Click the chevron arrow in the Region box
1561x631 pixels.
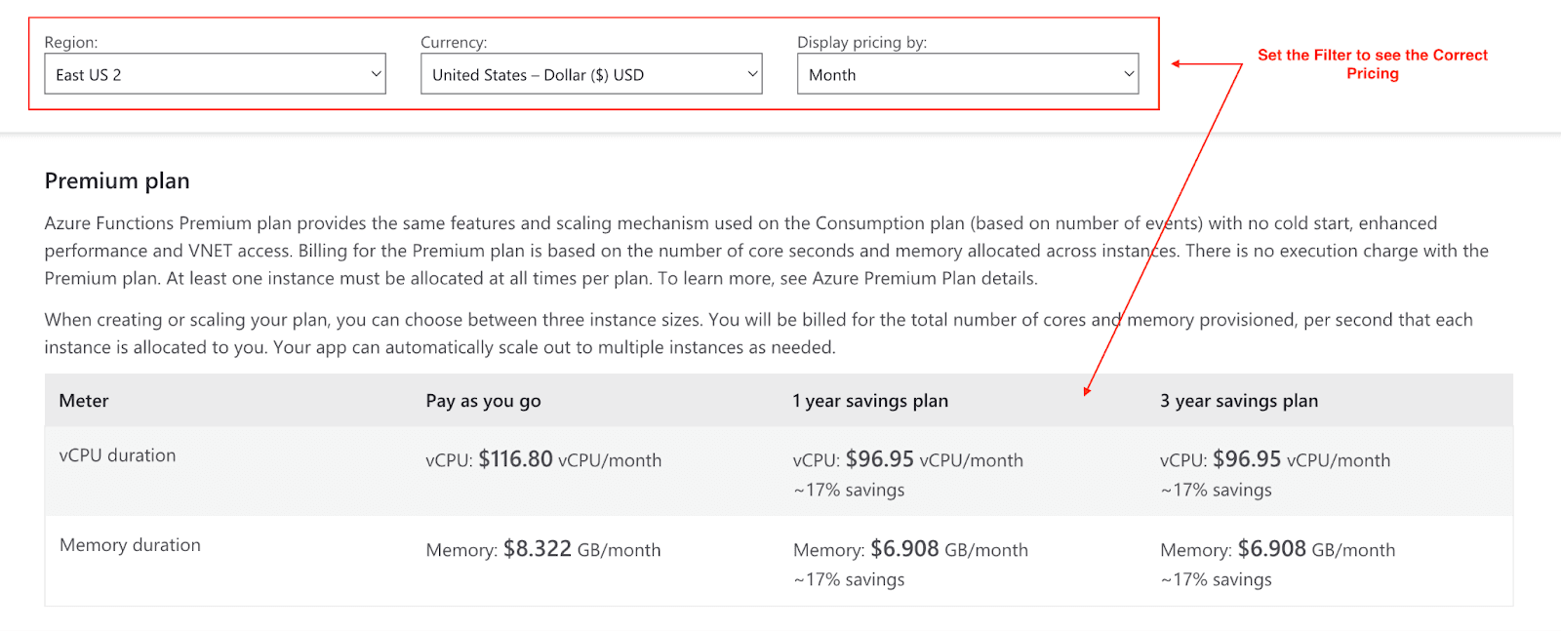(x=376, y=74)
